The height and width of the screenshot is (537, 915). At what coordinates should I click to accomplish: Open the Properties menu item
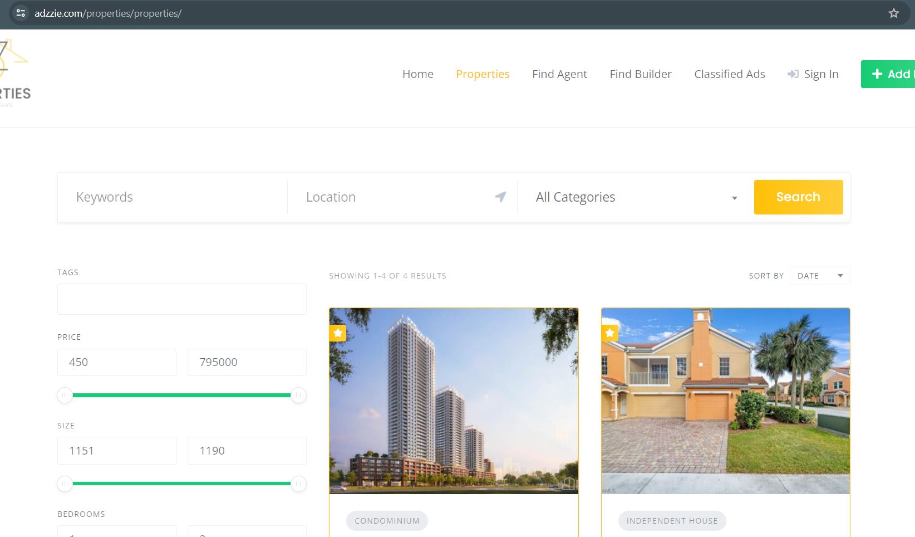click(483, 74)
